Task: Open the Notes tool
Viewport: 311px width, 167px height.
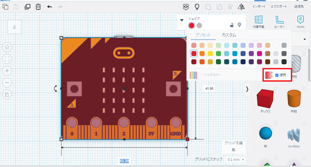Action: point(301,21)
